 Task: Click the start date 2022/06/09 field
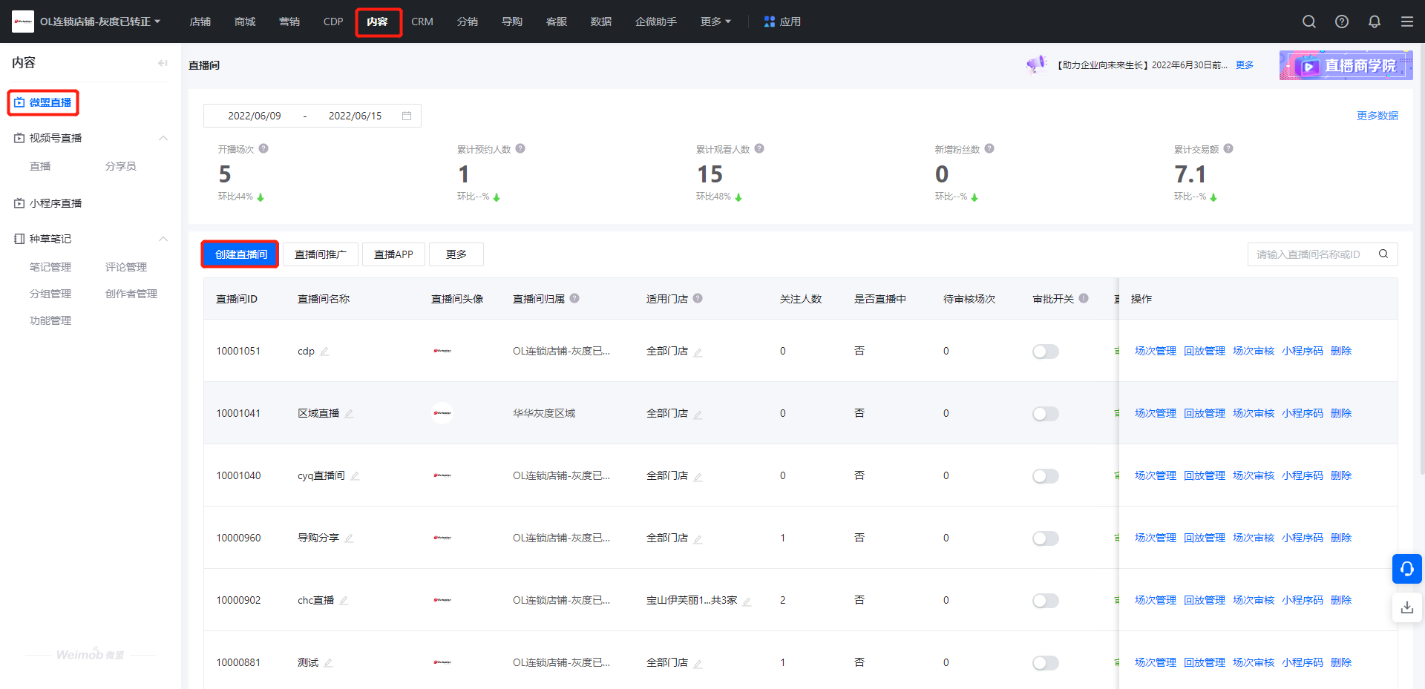coord(255,116)
